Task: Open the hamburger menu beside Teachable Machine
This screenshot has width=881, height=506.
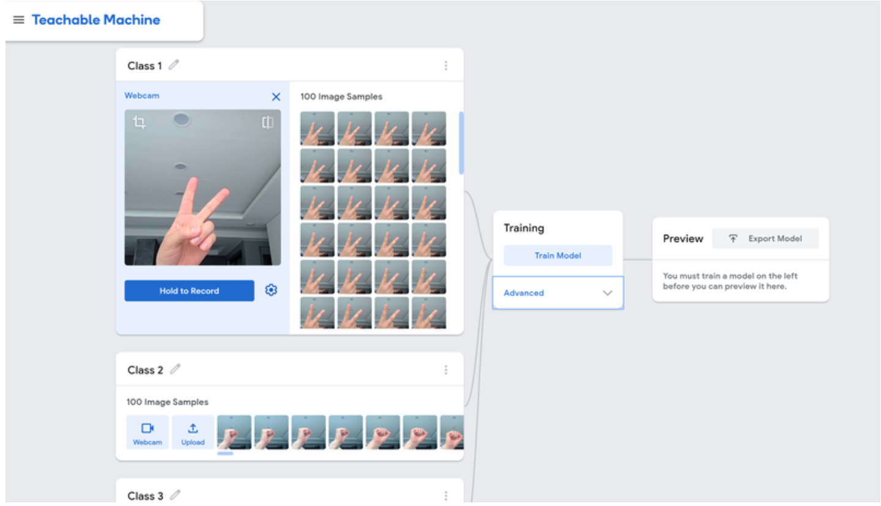Action: coord(19,20)
